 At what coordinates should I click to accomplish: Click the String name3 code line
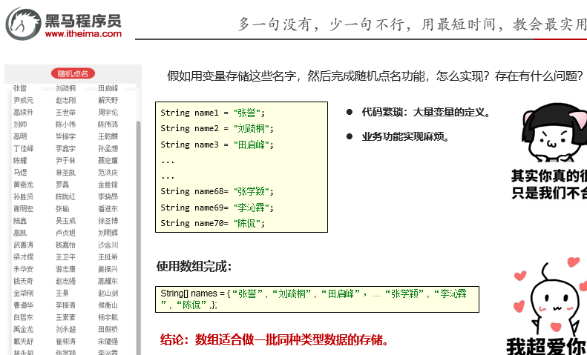(x=217, y=145)
